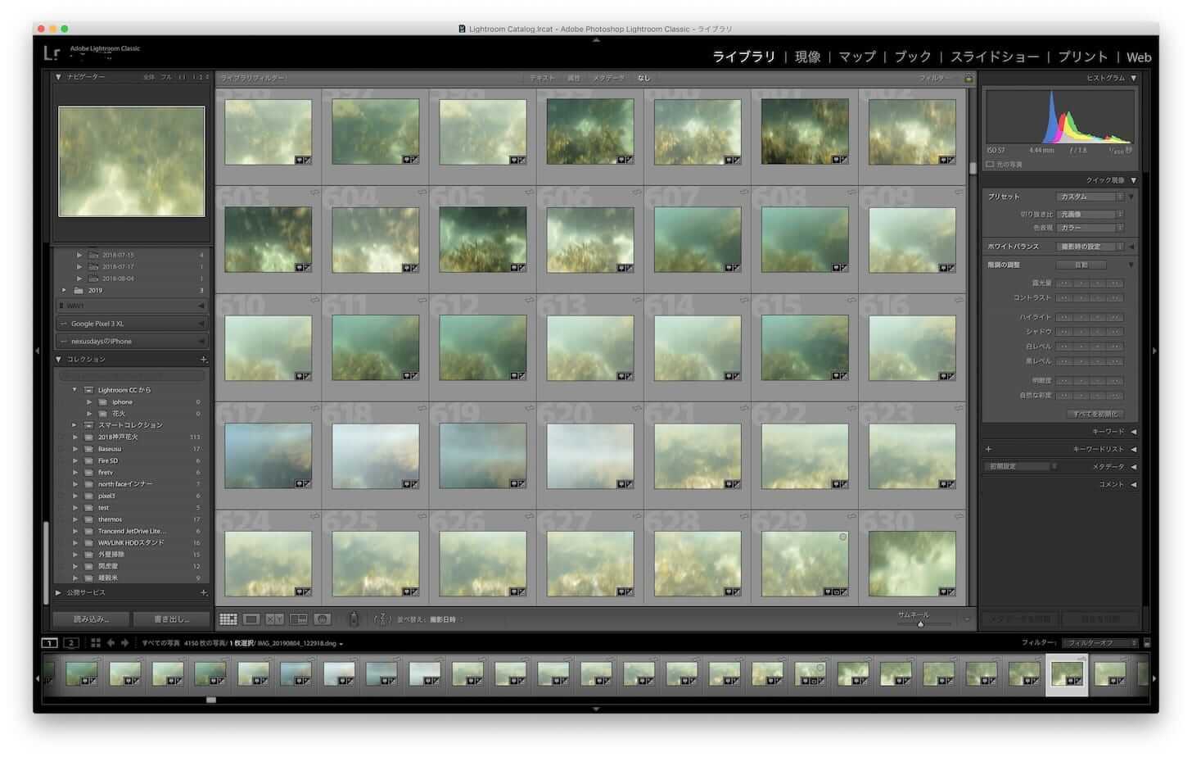
Task: Increase 露光量 with the double-arrow right button
Action: pos(1115,283)
